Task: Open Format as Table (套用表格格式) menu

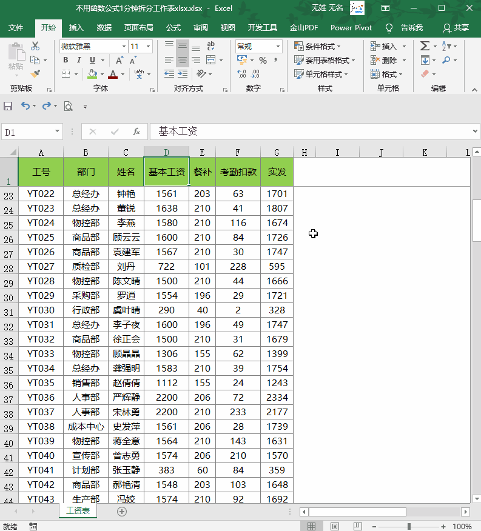Action: [x=325, y=60]
